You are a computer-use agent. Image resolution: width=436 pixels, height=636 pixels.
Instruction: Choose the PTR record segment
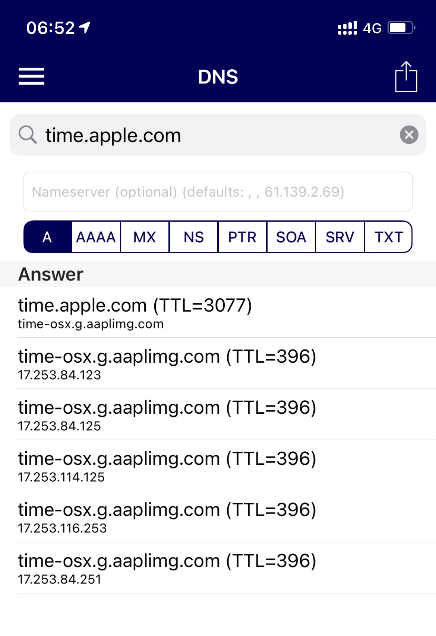242,237
